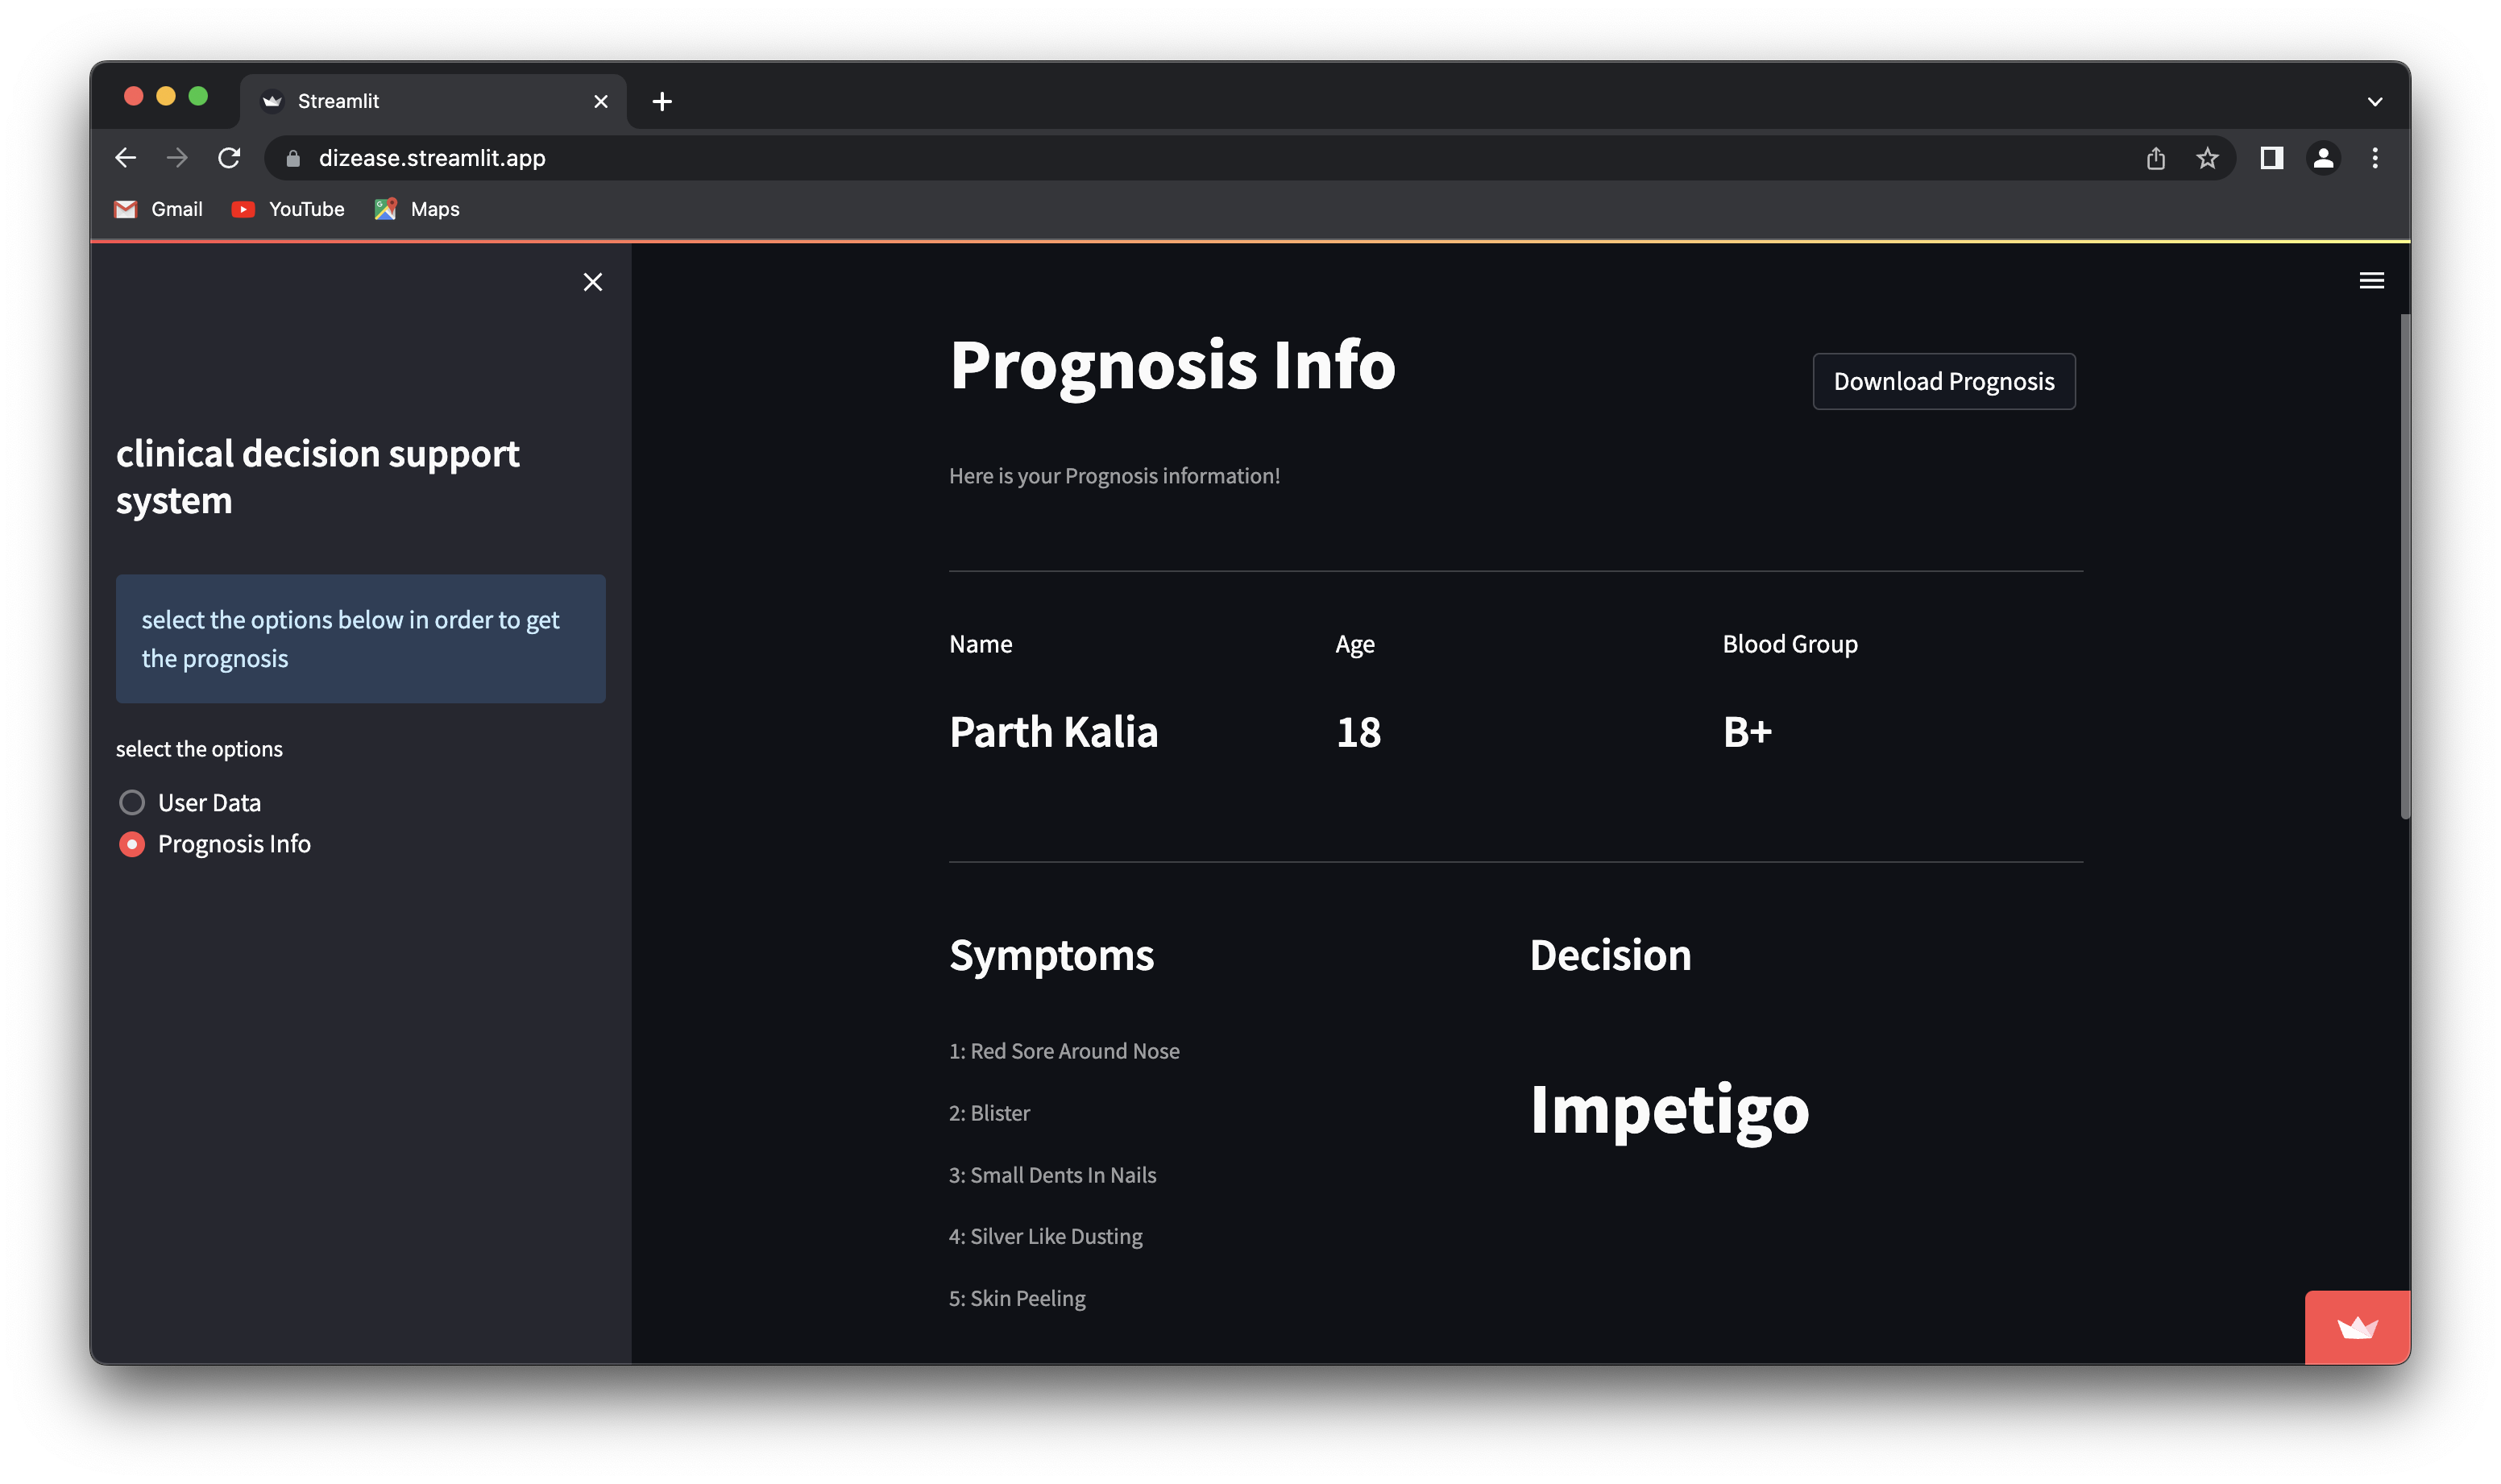Image resolution: width=2501 pixels, height=1484 pixels.
Task: Open the YouTube bookmark shortcut
Action: pos(288,209)
